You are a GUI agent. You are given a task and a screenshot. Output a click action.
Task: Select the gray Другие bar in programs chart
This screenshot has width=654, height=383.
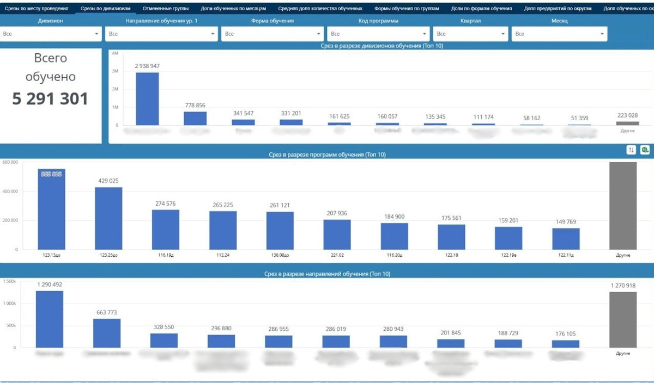click(x=623, y=206)
